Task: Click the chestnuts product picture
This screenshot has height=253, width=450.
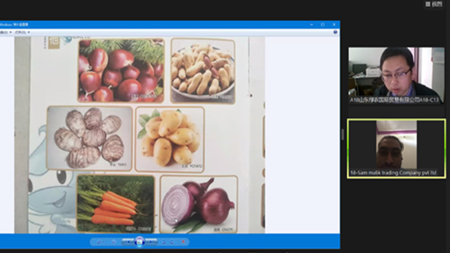Action: click(121, 70)
